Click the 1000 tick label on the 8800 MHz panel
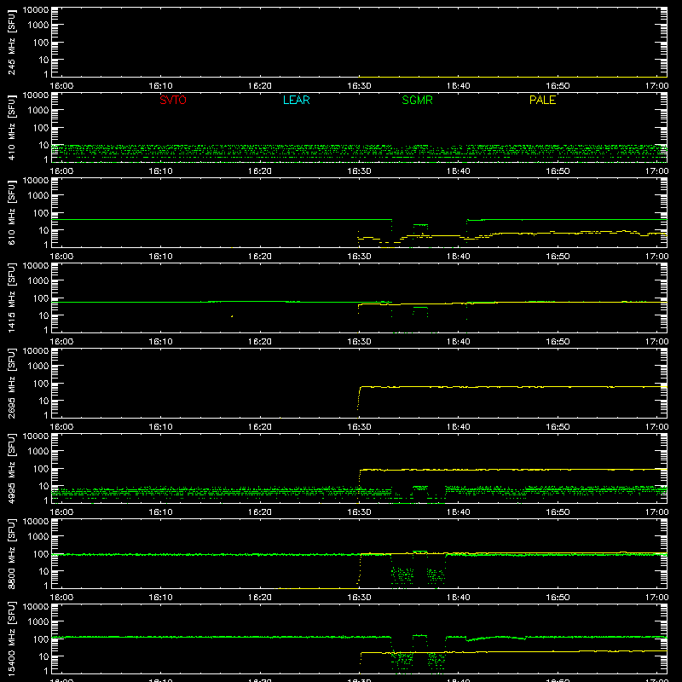Viewport: 682px width, 682px height. click(38, 537)
